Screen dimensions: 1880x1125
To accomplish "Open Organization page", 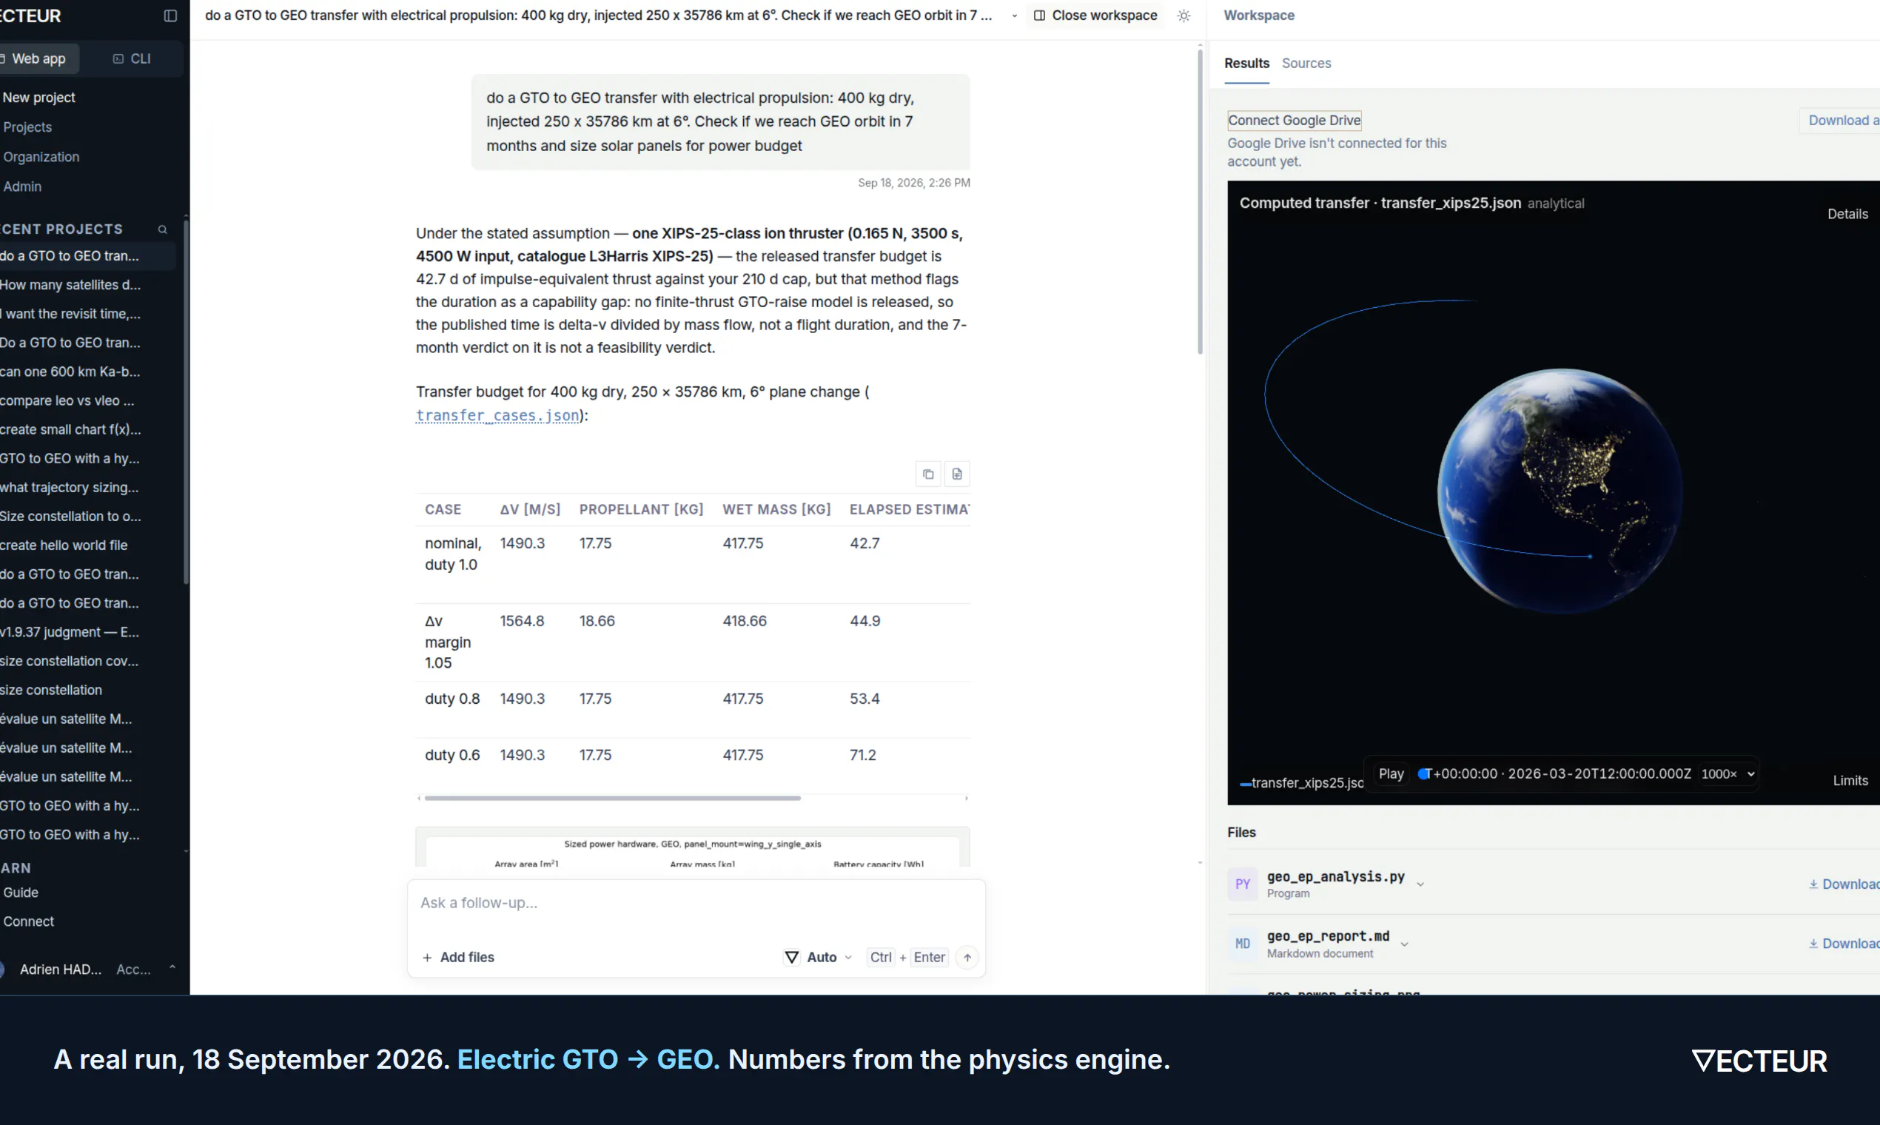I will click(x=41, y=156).
